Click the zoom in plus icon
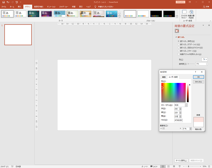The height and width of the screenshot is (168, 212). (x=200, y=166)
